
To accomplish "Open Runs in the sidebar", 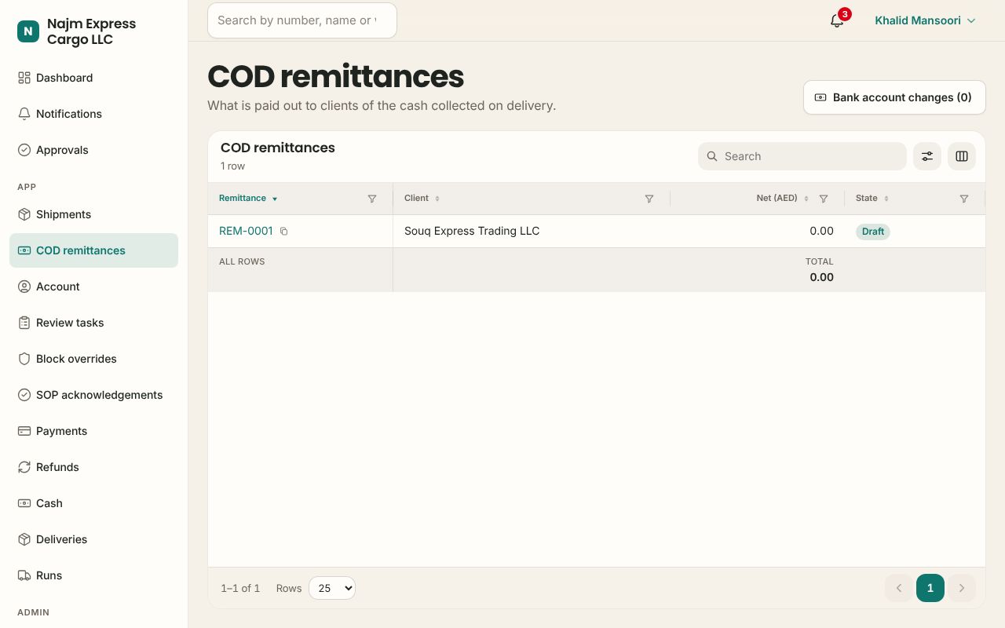I will [94, 575].
